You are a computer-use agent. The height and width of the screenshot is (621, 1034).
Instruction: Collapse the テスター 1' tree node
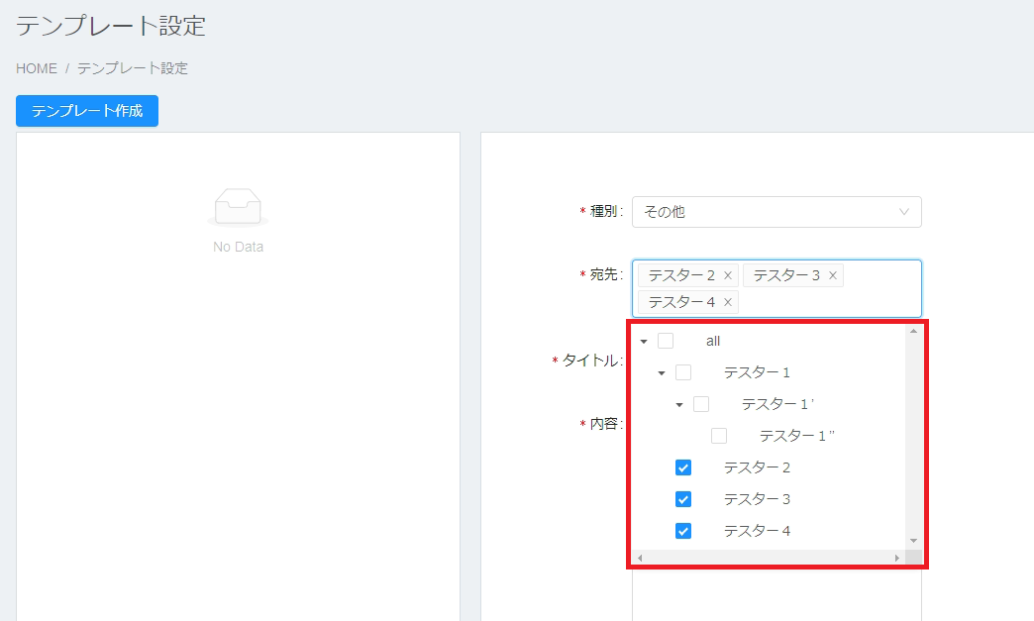[x=679, y=405]
